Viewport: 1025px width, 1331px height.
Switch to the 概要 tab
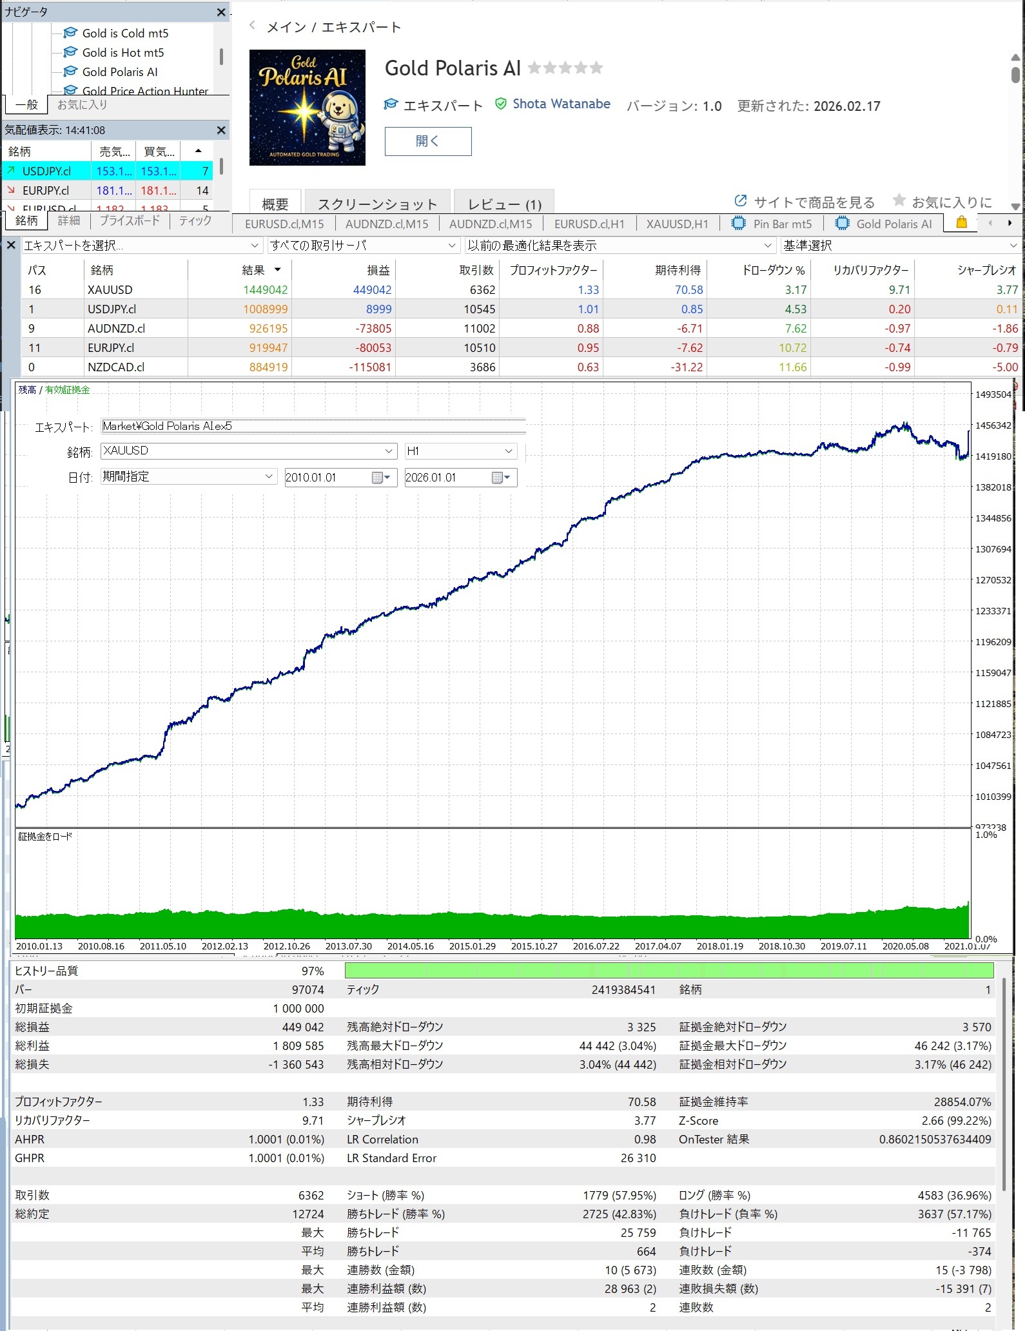point(275,204)
